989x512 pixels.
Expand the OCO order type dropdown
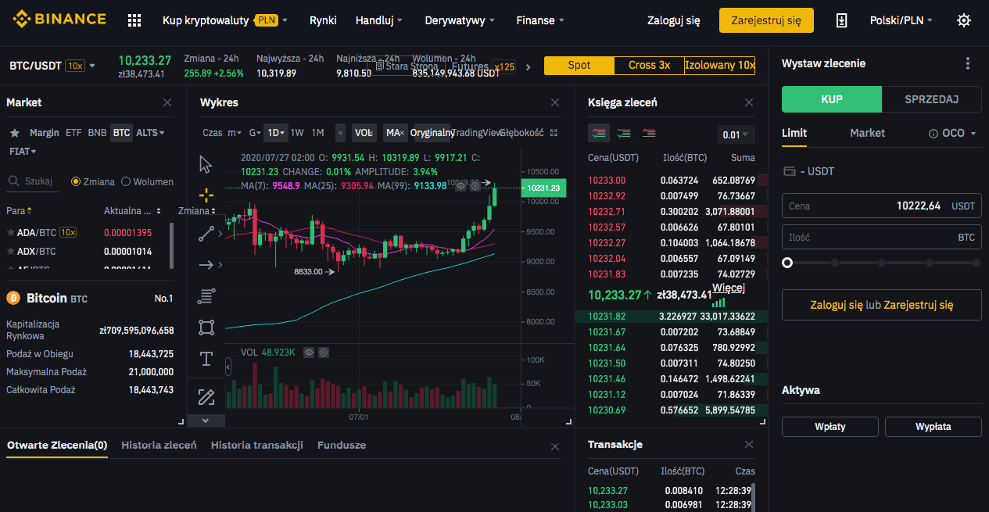pos(953,134)
